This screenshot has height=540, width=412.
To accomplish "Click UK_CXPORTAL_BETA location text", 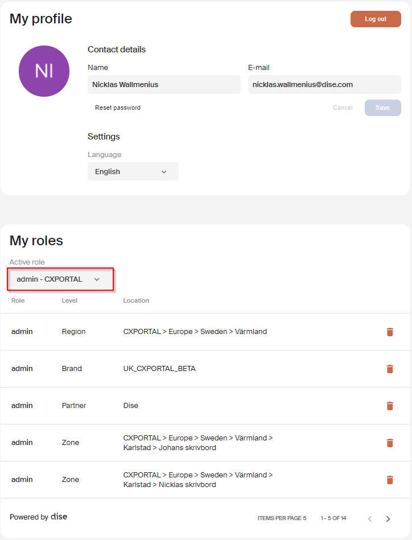I will (x=159, y=369).
